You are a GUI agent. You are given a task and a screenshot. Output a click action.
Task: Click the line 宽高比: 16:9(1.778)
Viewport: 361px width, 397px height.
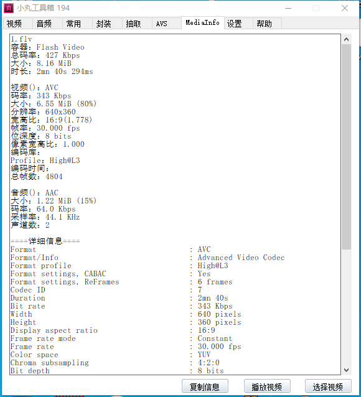[52, 120]
